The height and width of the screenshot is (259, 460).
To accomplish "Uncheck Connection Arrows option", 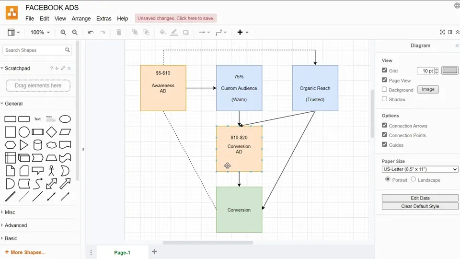I will [x=384, y=125].
